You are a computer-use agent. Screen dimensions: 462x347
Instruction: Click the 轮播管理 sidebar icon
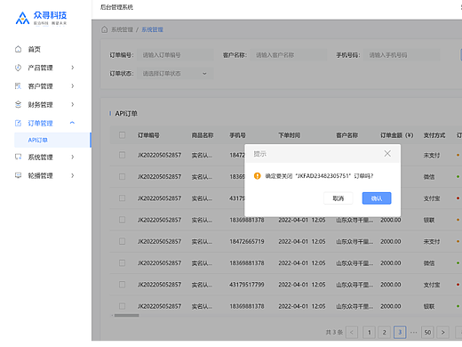[18, 175]
